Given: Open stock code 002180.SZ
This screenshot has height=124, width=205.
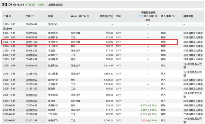Looking at the screenshot, I should coord(32,110).
